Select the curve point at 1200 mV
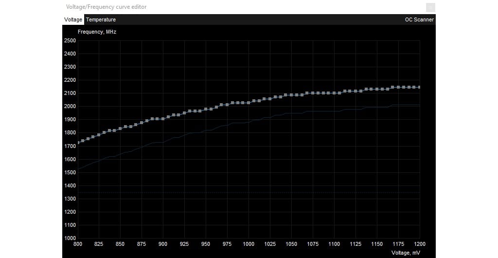Screen dimensions: 498x258 [420, 87]
